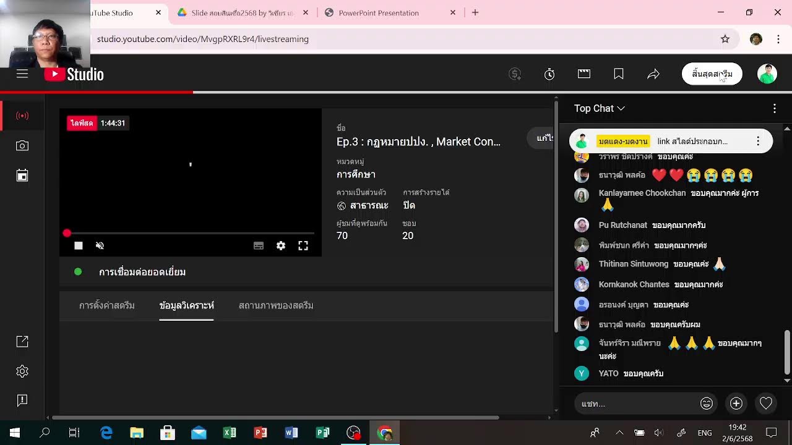This screenshot has width=792, height=445.
Task: Bookmark this page with the star icon
Action: [725, 39]
